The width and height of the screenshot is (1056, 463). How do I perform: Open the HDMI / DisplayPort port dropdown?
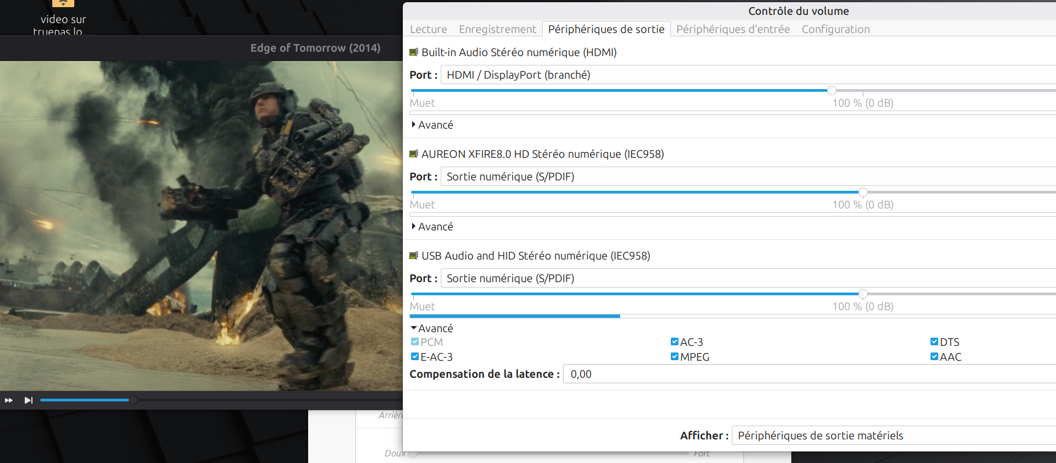[748, 75]
